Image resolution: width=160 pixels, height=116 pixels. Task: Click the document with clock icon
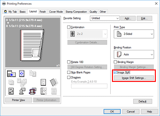44,91
